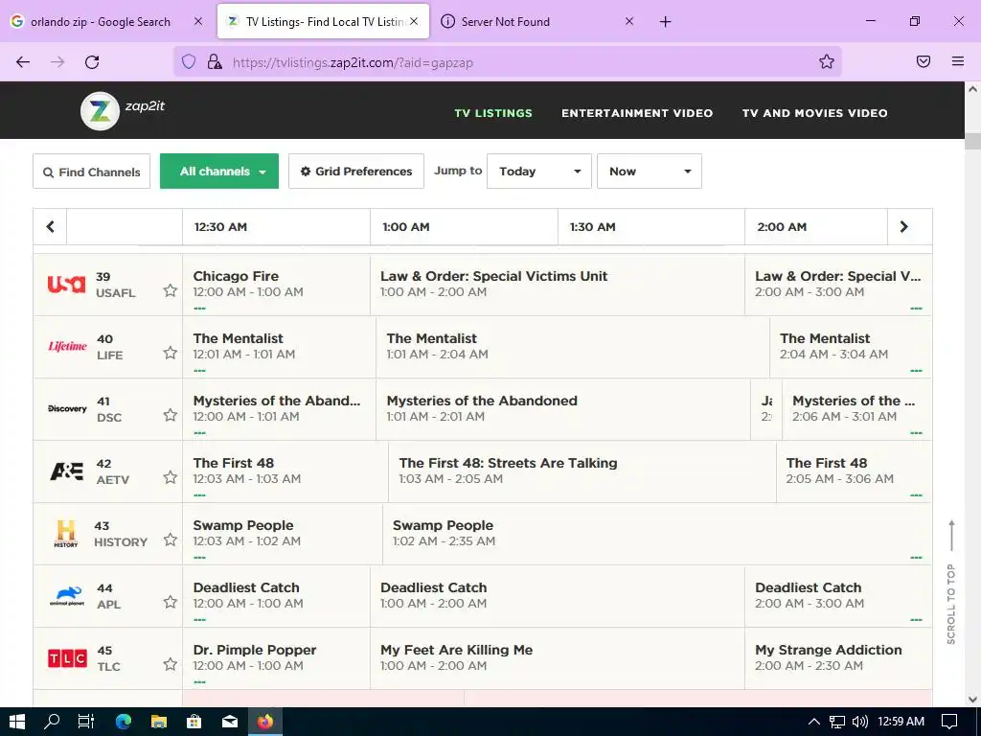Image resolution: width=981 pixels, height=736 pixels.
Task: Show hidden system tray icons
Action: pyautogui.click(x=814, y=722)
